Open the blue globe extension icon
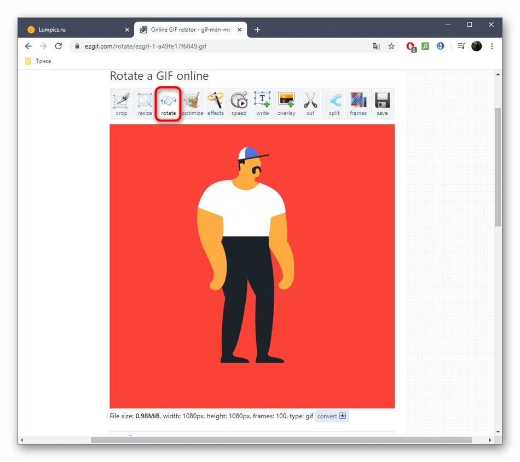This screenshot has height=462, width=520. tap(440, 46)
